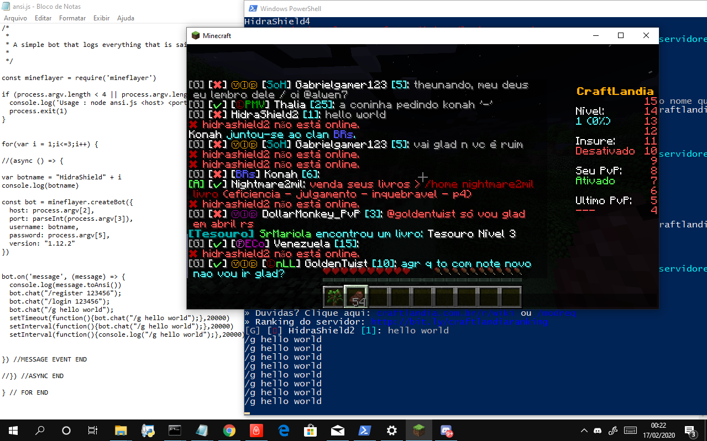Open Arquivo menu in Notepad
Viewport: 707px width, 441px height.
(15, 18)
